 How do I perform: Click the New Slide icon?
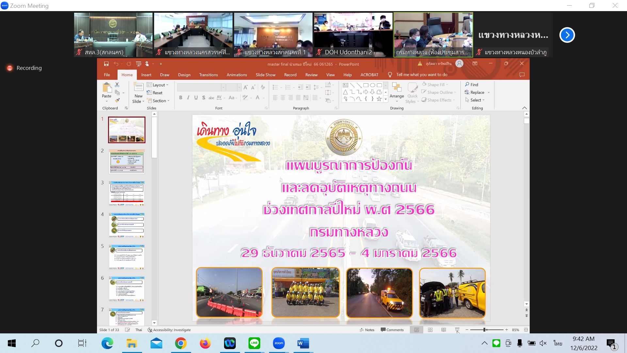138,88
